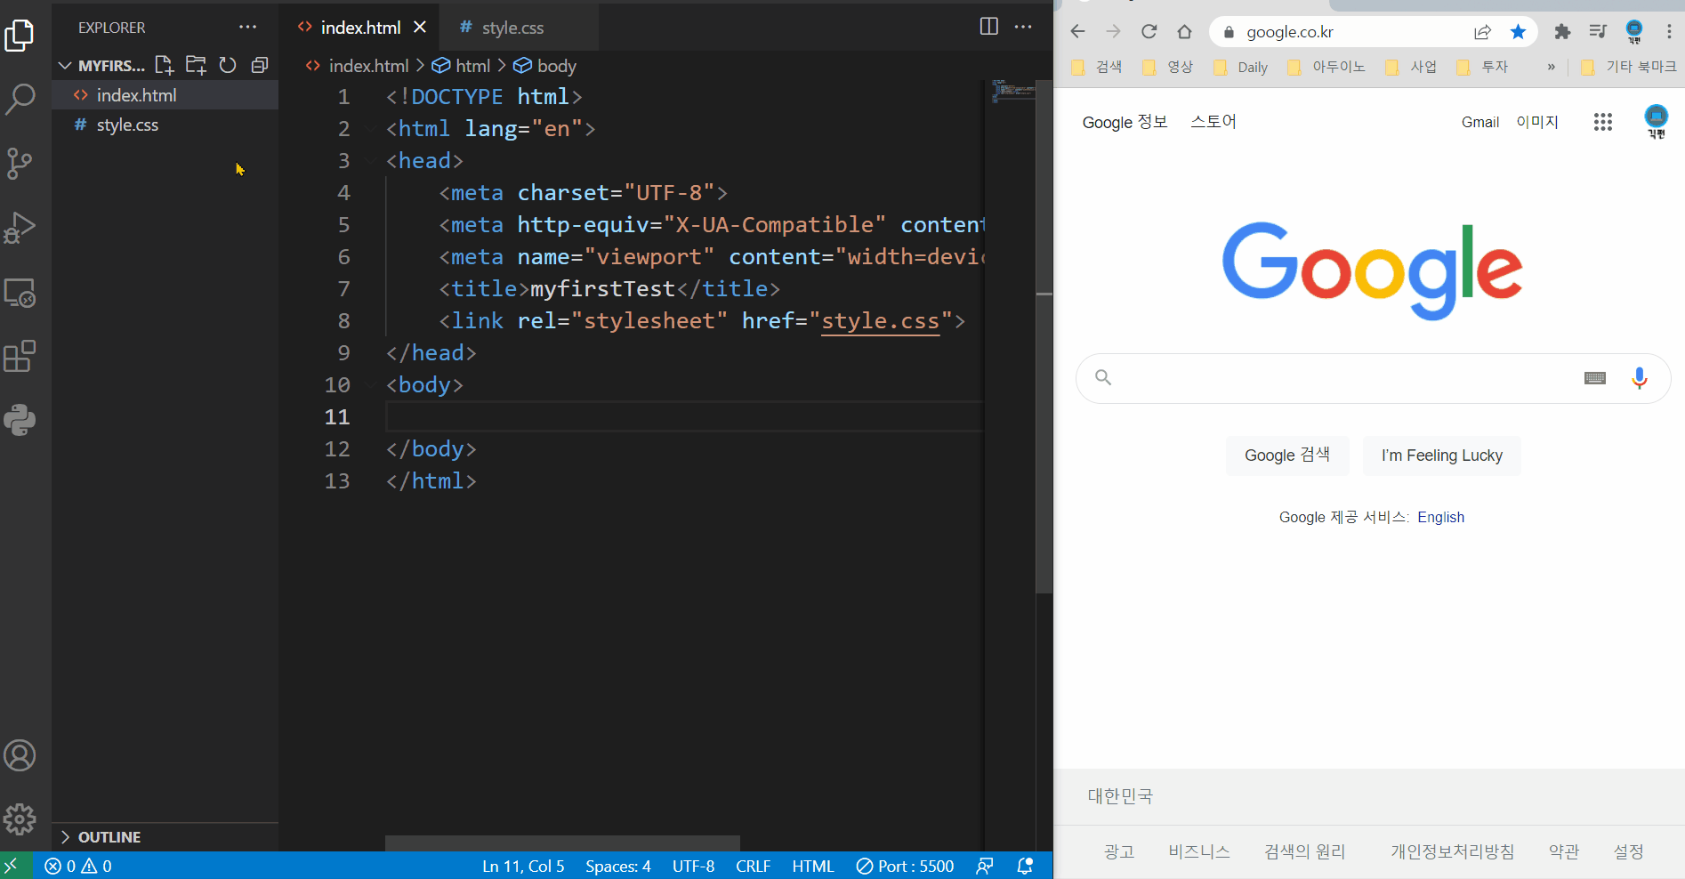Screen dimensions: 1685x879
Task: Open the 이미지 link
Action: pos(1537,122)
